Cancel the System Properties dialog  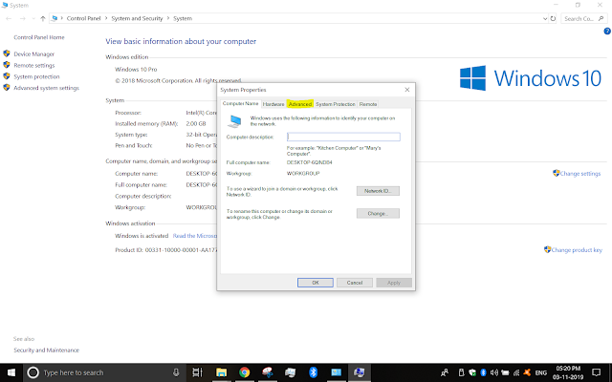click(x=355, y=283)
